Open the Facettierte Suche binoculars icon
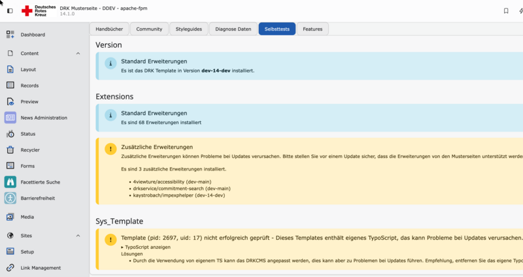This screenshot has width=523, height=277. tap(10, 182)
